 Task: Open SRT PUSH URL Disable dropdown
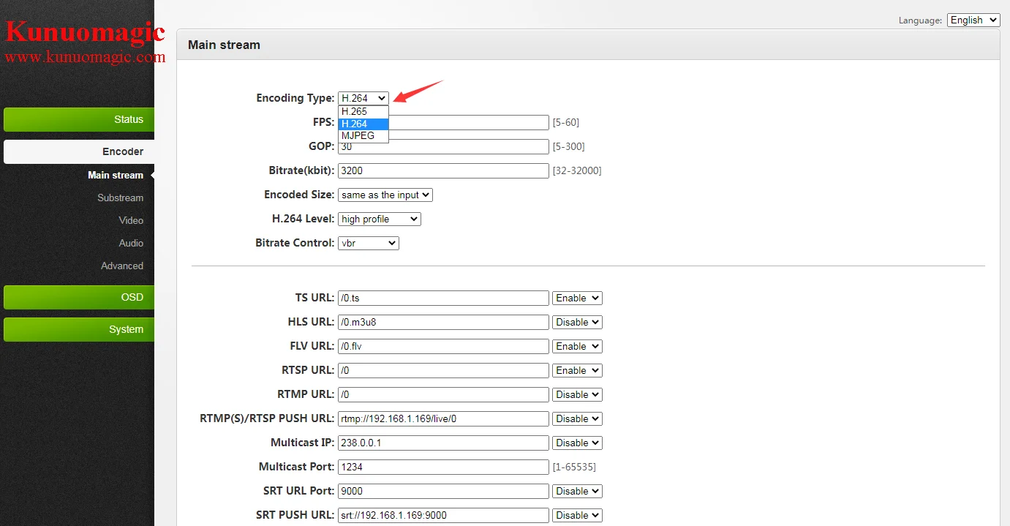577,515
